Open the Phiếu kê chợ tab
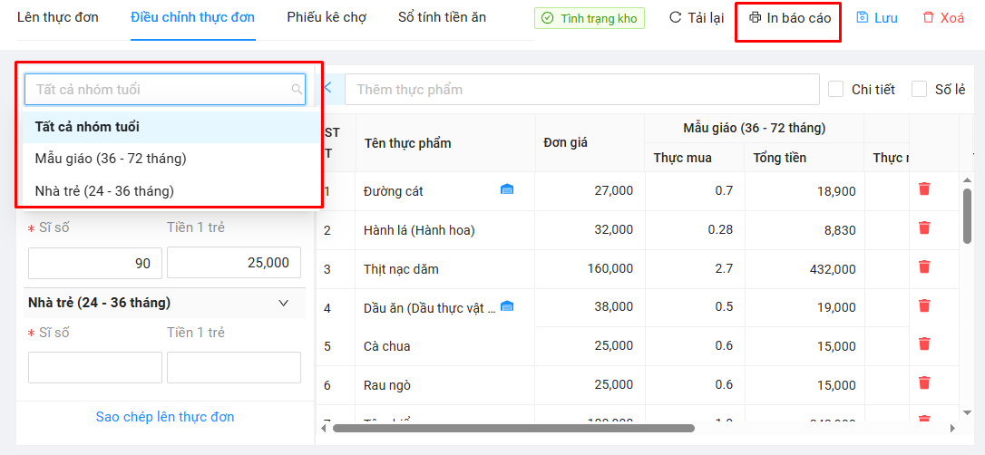This screenshot has width=985, height=455. tap(327, 17)
